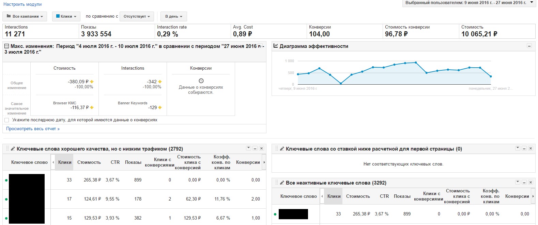Open the 'В день' granularity dropdown
The image size is (538, 225).
[x=173, y=16]
